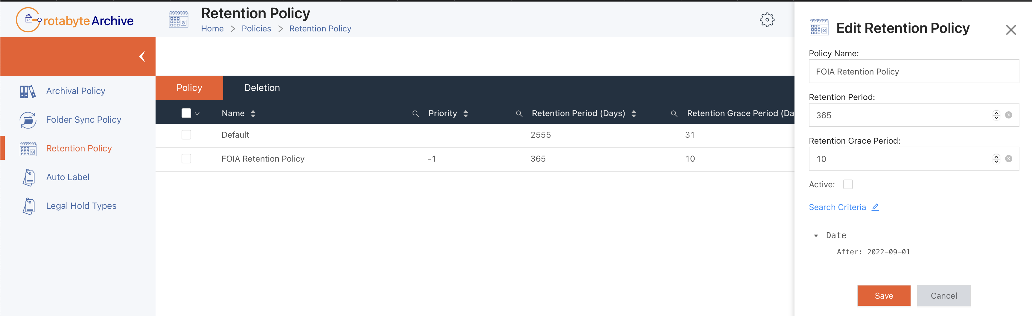Image resolution: width=1032 pixels, height=316 pixels.
Task: Search the Name column using the magnifier icon
Action: [415, 114]
